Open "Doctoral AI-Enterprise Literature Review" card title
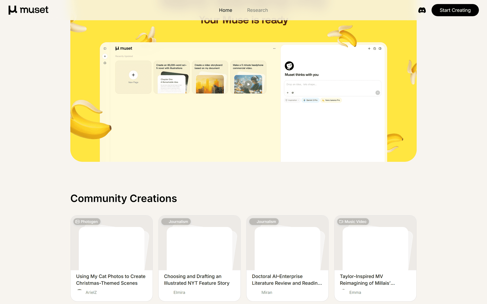487x304 pixels. (287, 280)
